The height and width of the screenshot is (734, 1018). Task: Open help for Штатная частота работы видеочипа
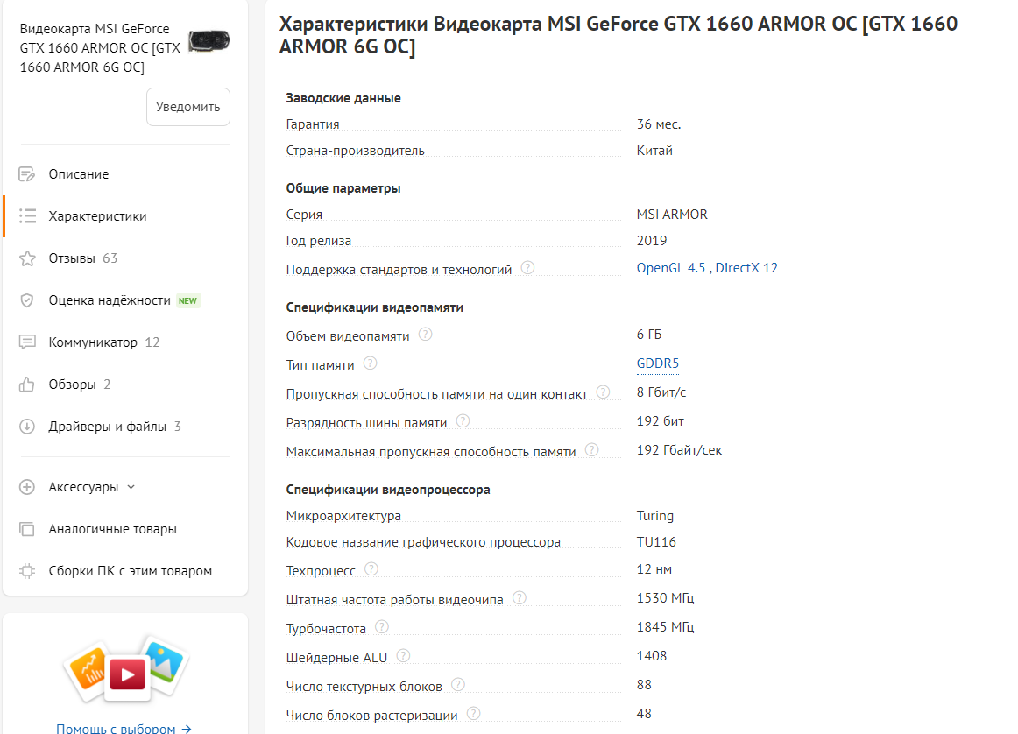[x=520, y=597]
